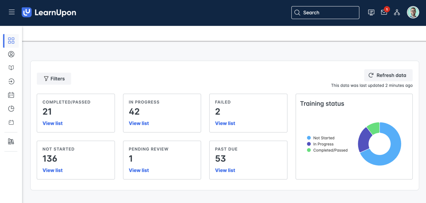Image resolution: width=426 pixels, height=203 pixels.
Task: Toggle the hamburger navigation menu
Action: 12,12
